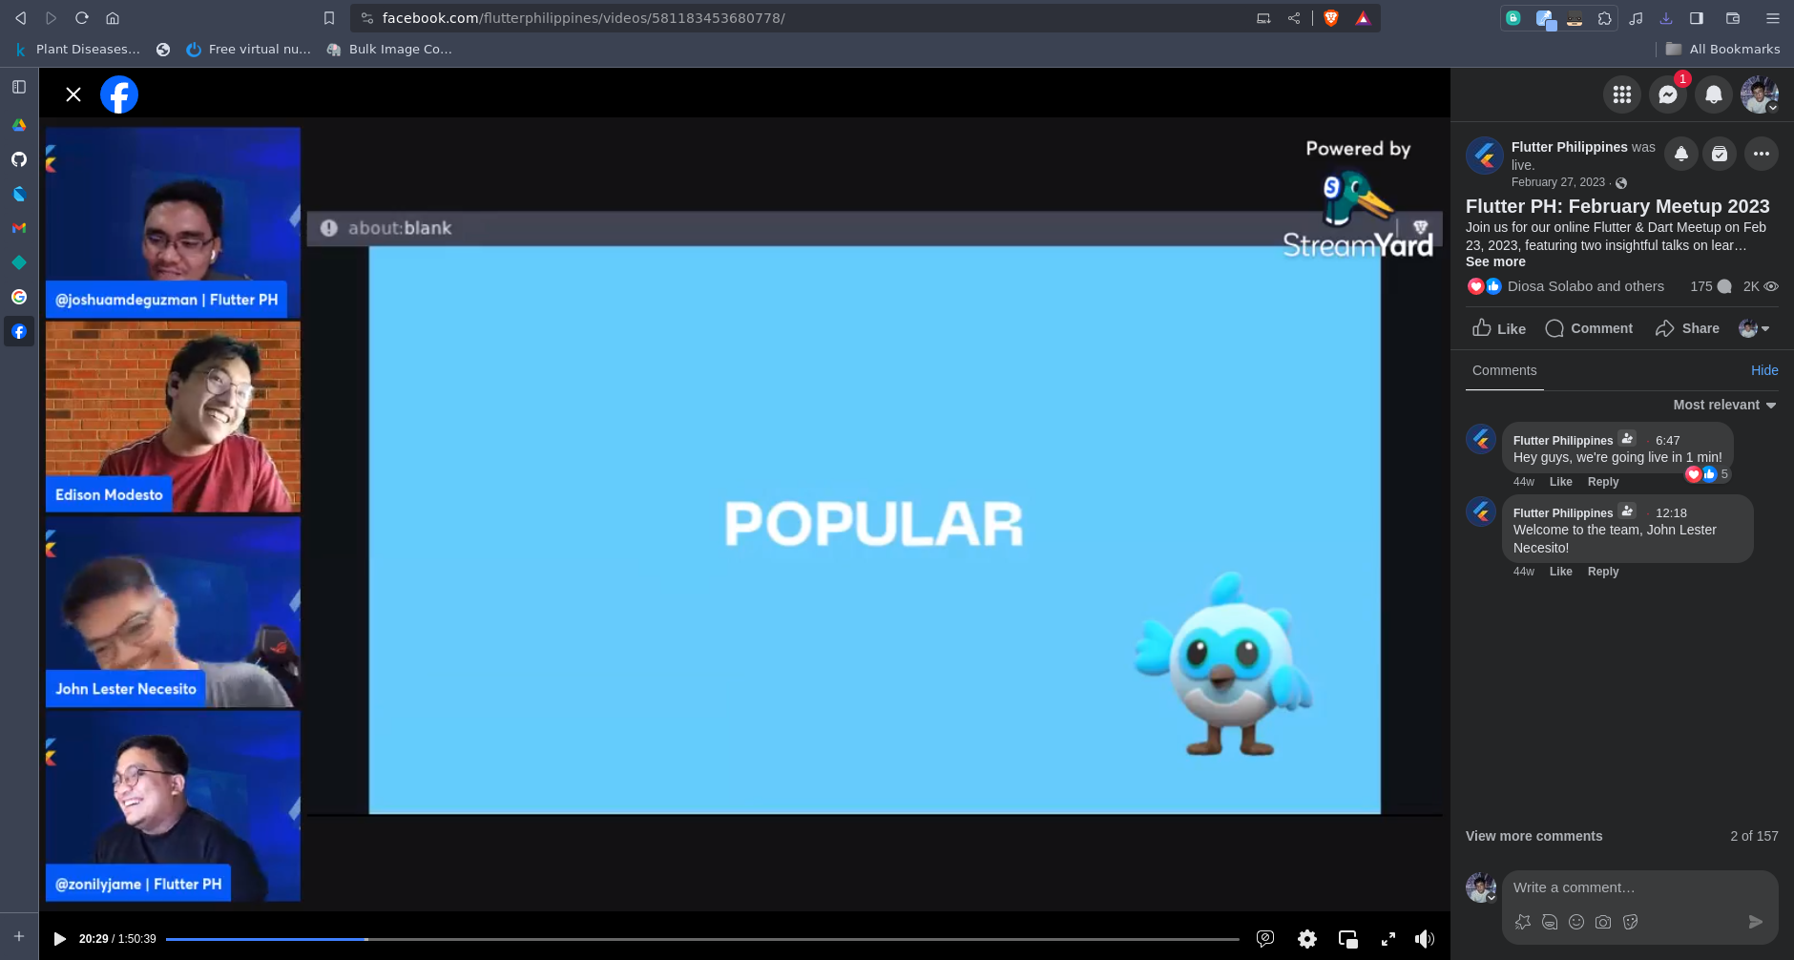Open video settings gear

click(x=1306, y=939)
